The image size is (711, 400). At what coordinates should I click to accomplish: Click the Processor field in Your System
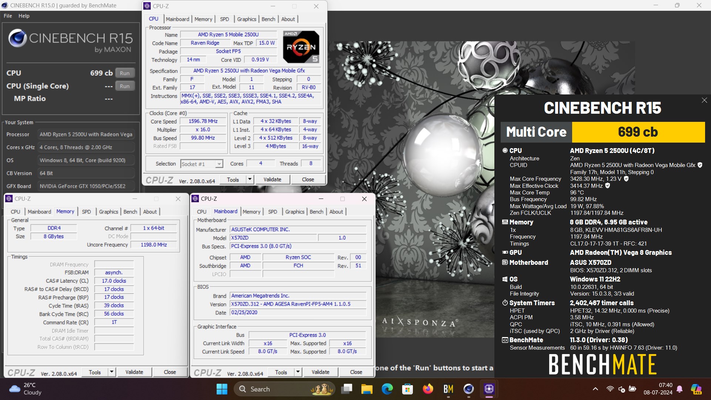86,134
